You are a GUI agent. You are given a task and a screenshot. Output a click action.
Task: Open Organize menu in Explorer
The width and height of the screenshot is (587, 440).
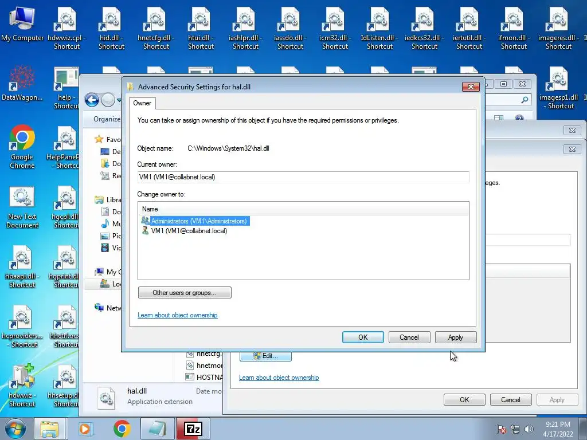pos(107,119)
